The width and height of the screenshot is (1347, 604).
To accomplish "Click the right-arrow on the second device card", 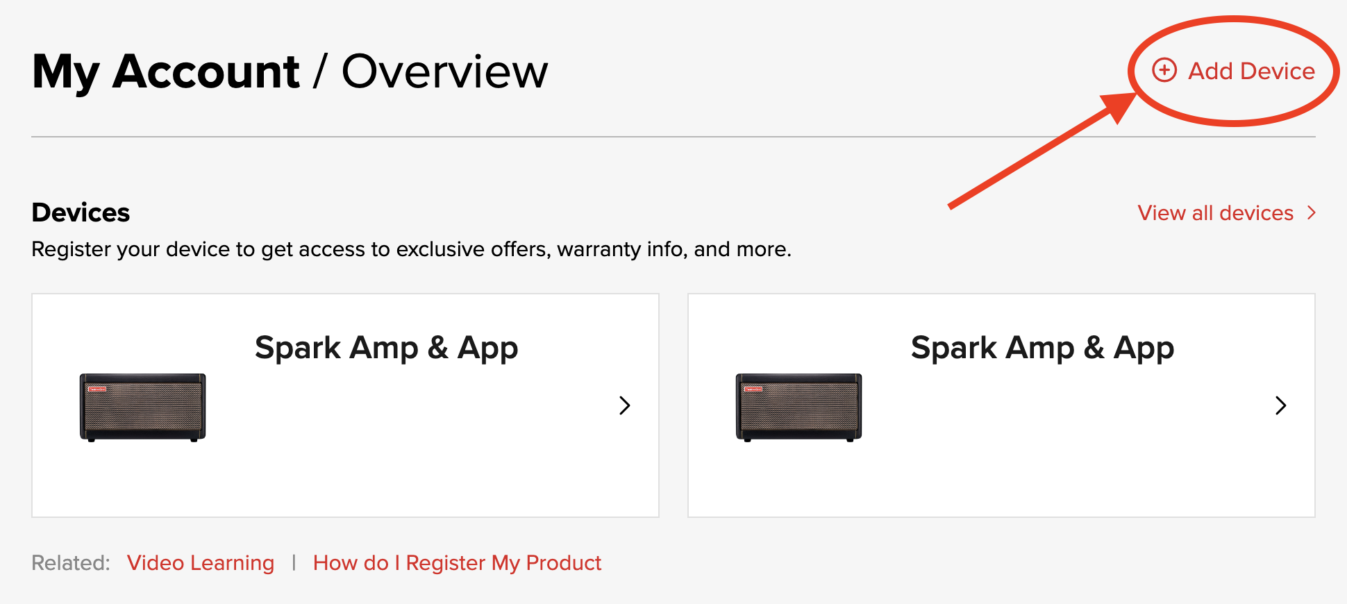I will 1280,405.
